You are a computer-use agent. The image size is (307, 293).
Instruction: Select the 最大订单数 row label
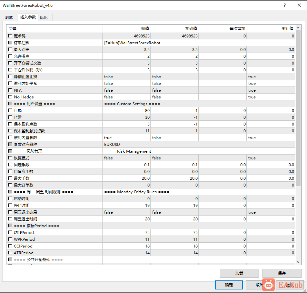point(24,185)
